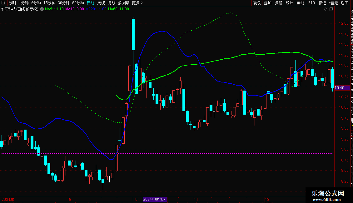The height and width of the screenshot is (203, 353).
Task: Switch to the 周线 weekly chart
Action: [x=101, y=3]
